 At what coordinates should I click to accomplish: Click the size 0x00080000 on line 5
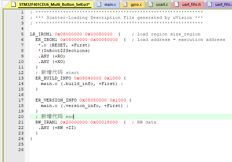pos(99,34)
